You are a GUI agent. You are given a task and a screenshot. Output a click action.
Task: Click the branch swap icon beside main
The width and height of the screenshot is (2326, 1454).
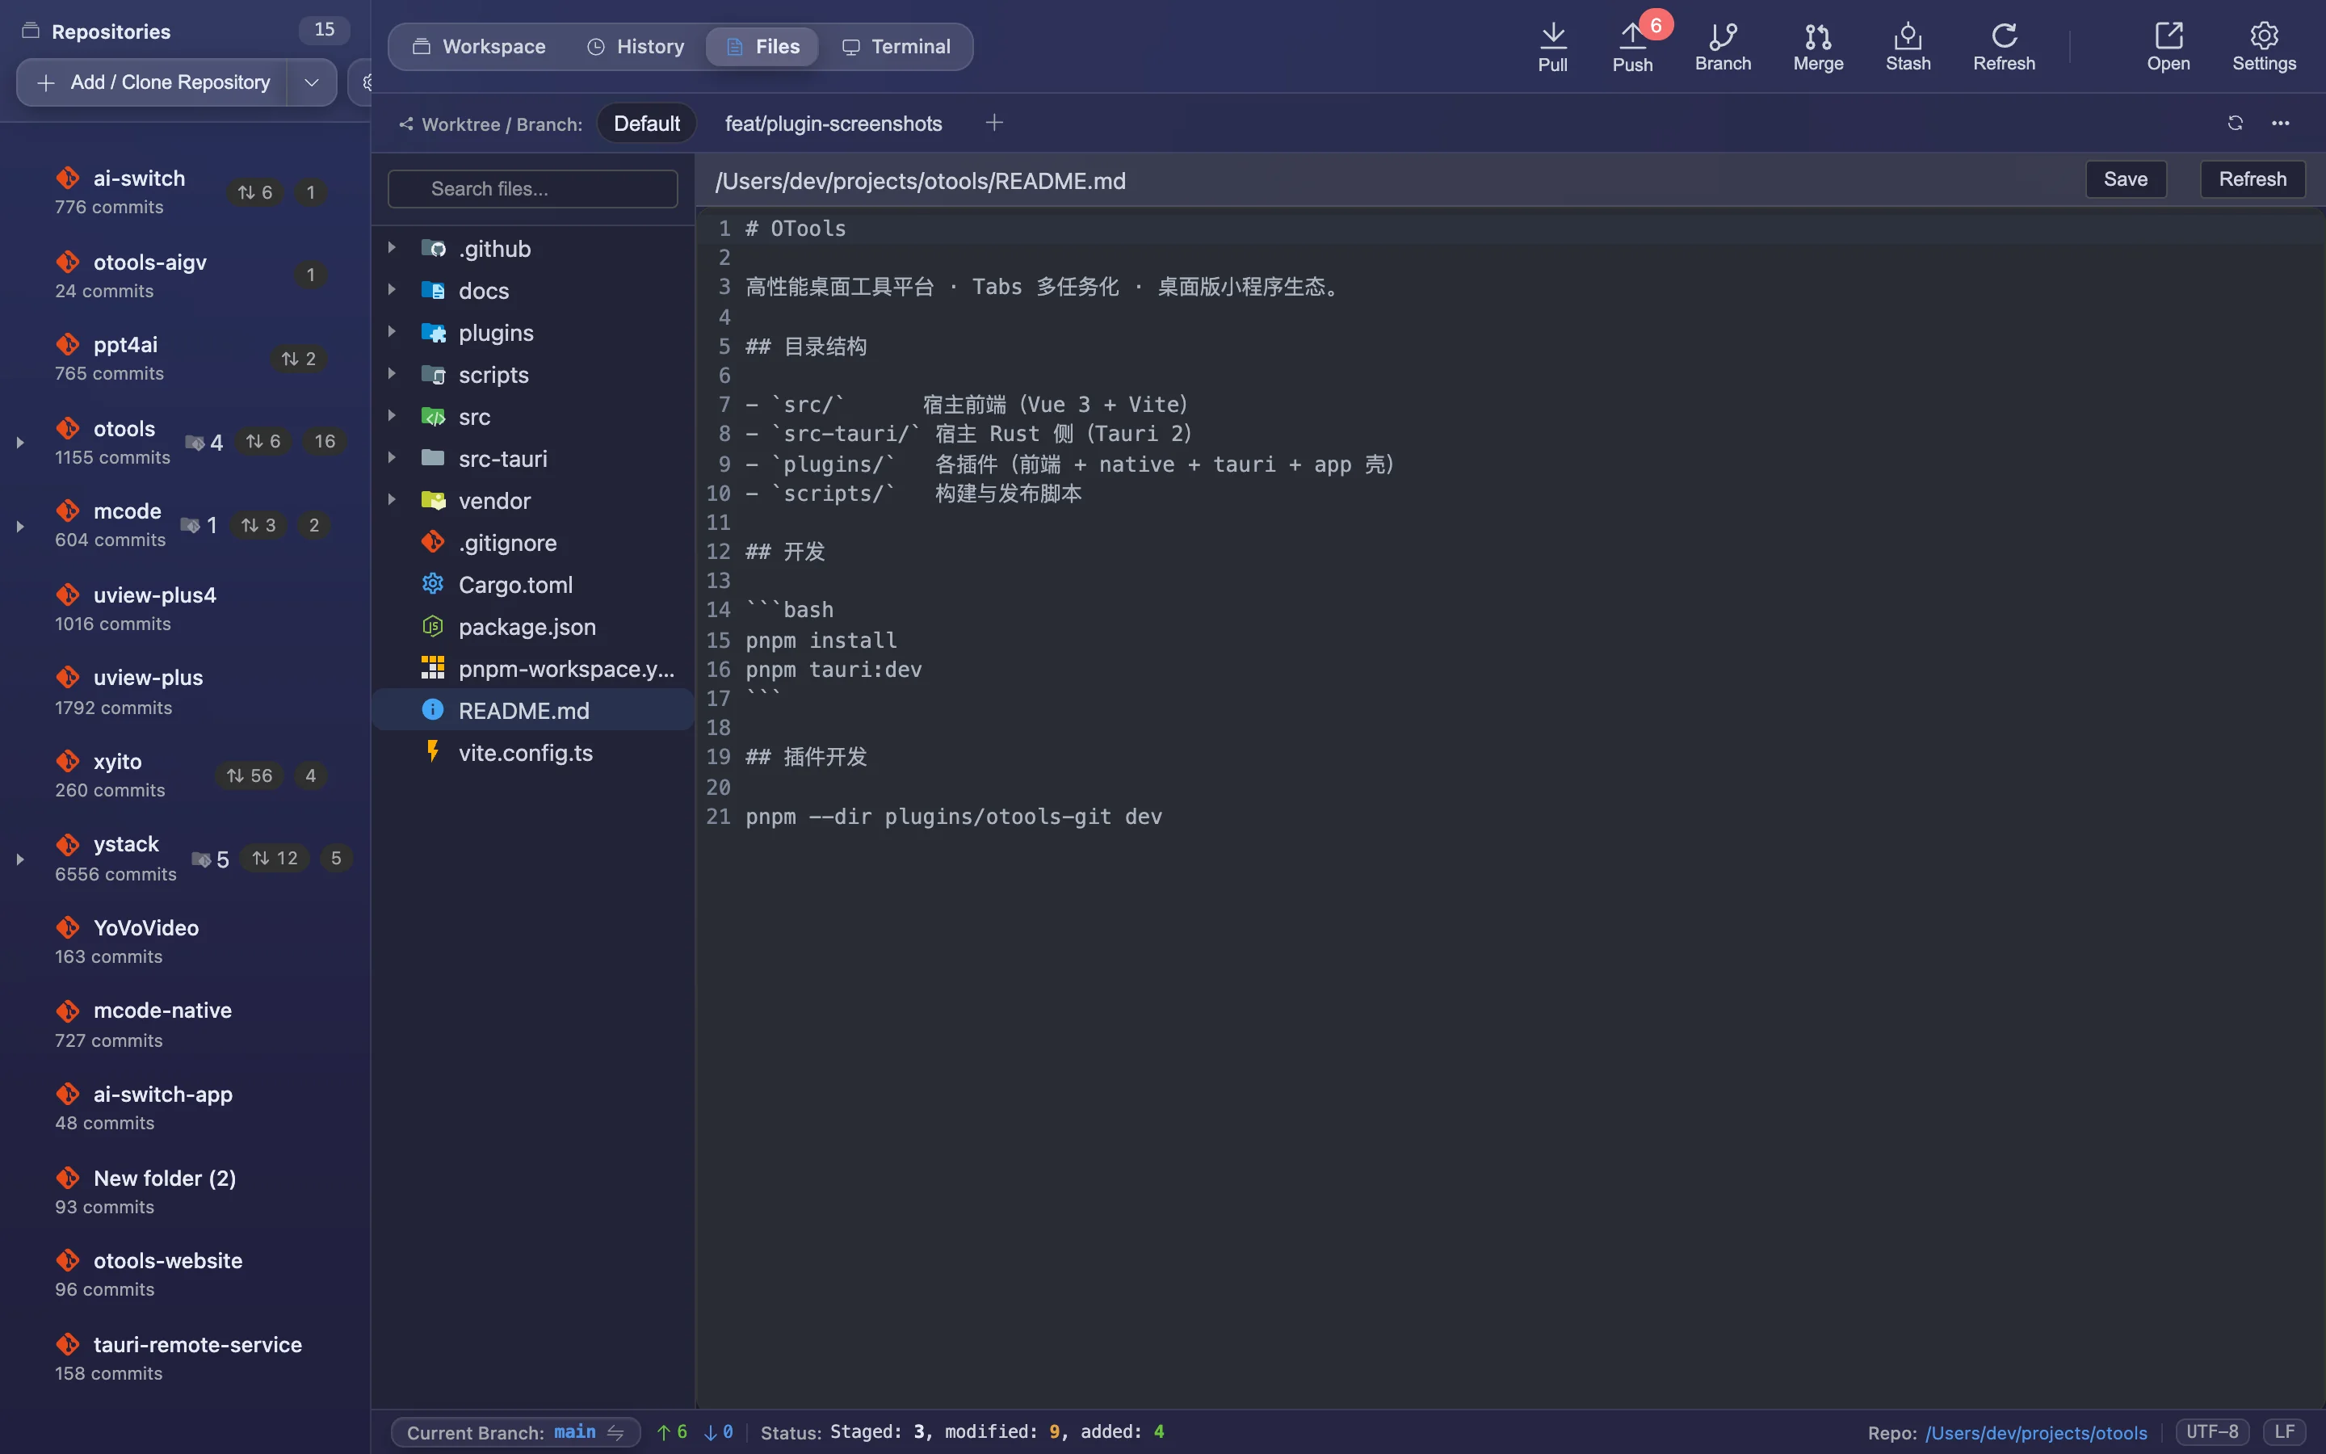point(616,1432)
